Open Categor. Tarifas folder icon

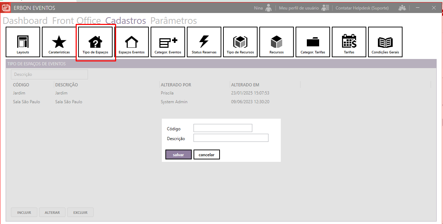tap(313, 42)
